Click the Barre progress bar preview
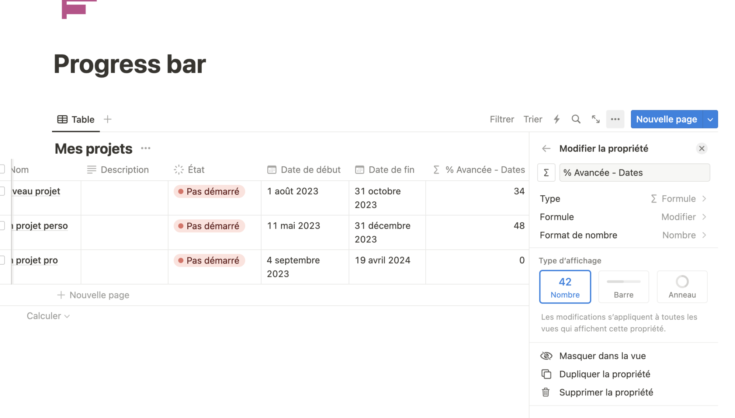The height and width of the screenshot is (418, 735). click(x=623, y=282)
